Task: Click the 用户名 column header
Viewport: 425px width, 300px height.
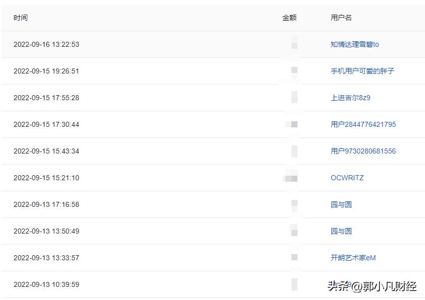Action: pos(340,18)
